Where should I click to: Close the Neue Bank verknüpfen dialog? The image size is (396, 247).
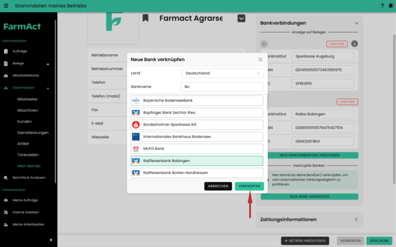[260, 60]
